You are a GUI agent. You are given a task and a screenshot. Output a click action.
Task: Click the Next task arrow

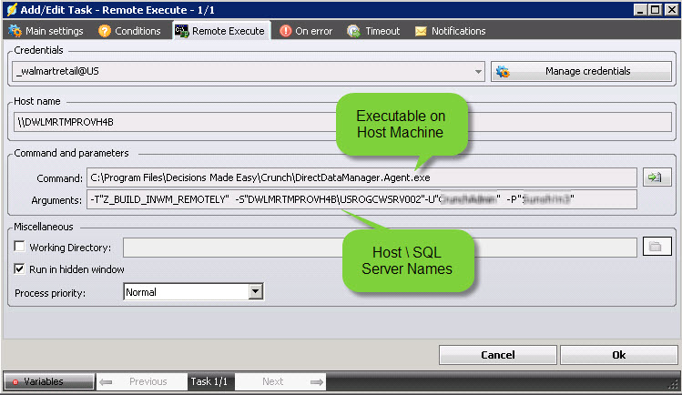point(316,382)
